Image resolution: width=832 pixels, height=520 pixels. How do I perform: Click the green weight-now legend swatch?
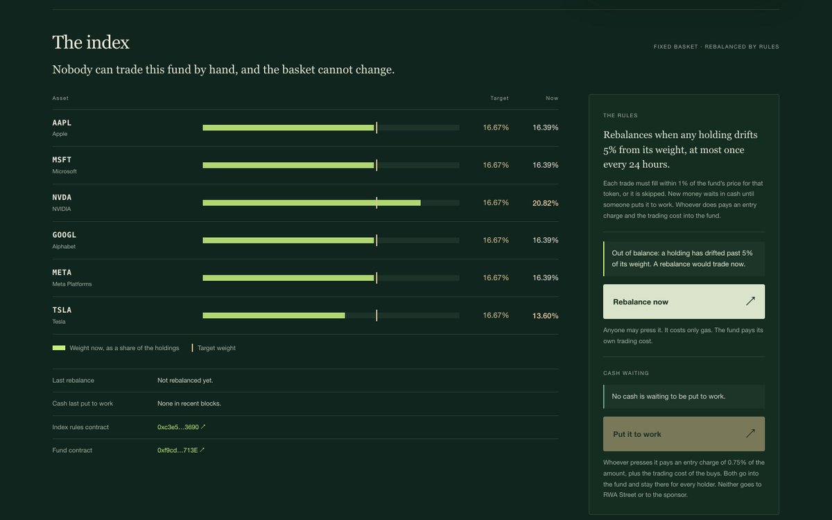59,348
